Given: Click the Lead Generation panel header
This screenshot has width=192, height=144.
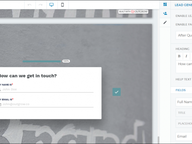Looking at the screenshot, I should pyautogui.click(x=183, y=5).
